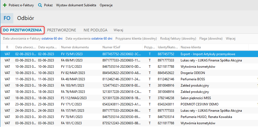258x127 pixels.
Task: Expand Więcej in the filter bar
Action: [230, 39]
